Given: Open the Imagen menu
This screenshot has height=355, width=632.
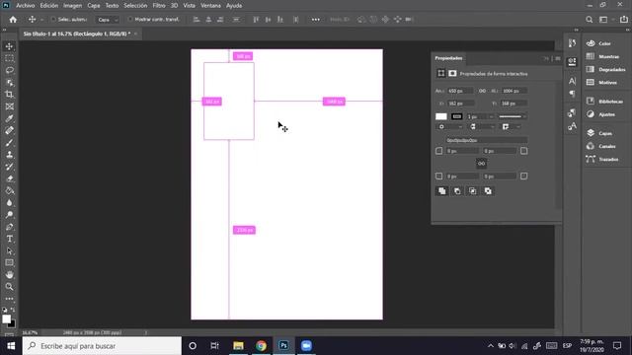Looking at the screenshot, I should (x=72, y=6).
